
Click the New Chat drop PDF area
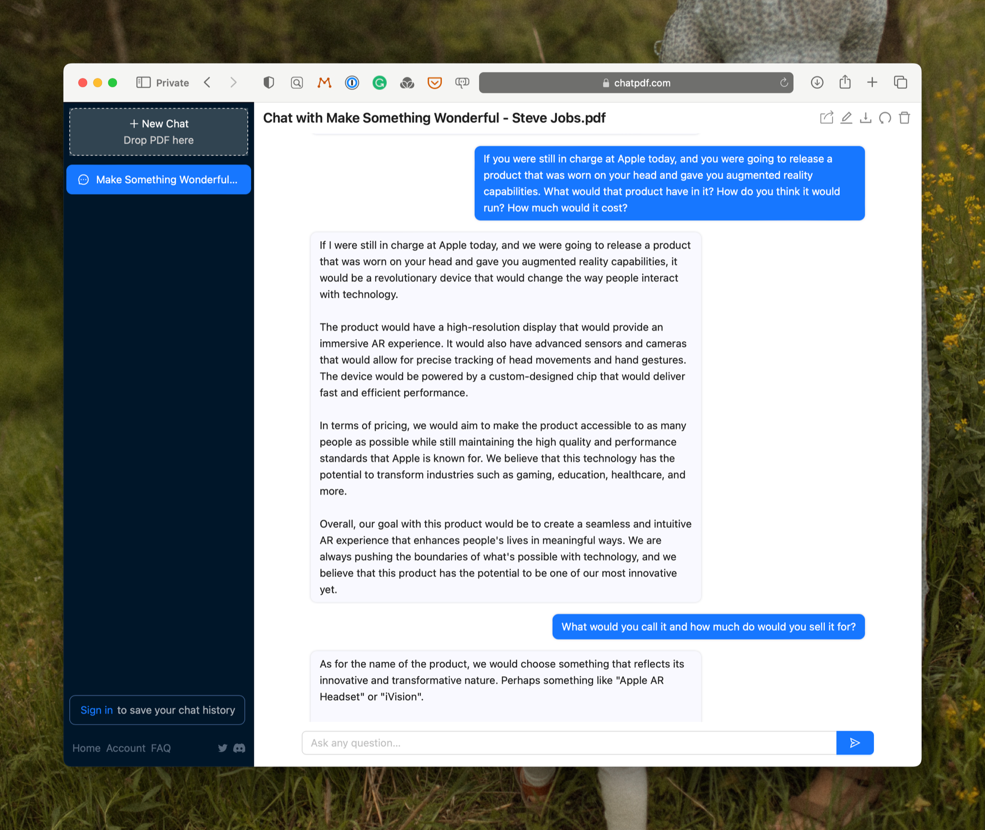click(159, 132)
